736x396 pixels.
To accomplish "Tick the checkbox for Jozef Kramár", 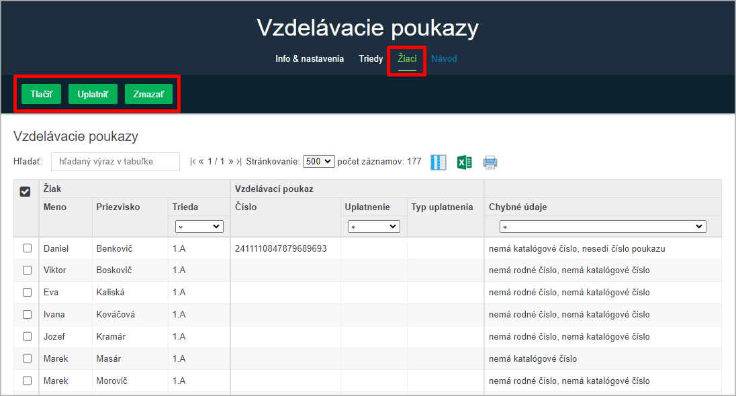I will [28, 337].
